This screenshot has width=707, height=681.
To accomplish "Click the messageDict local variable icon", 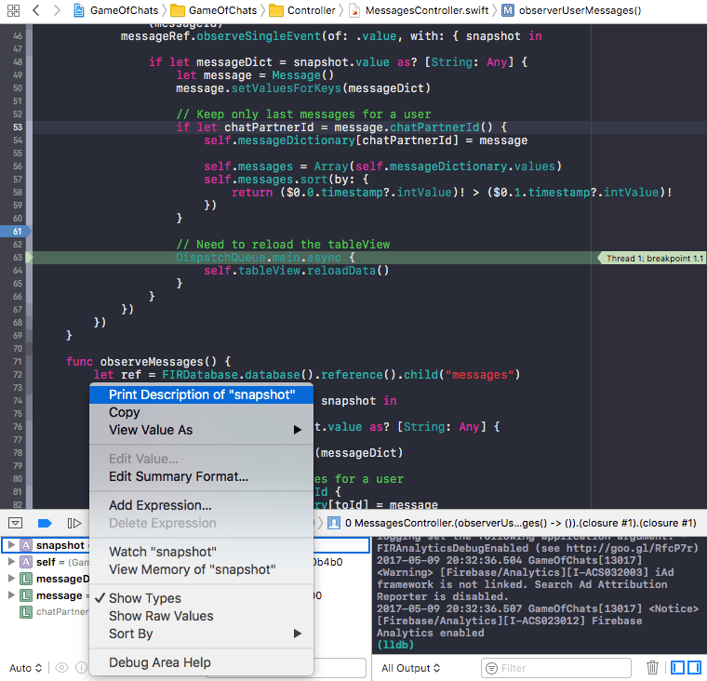I will coord(26,579).
